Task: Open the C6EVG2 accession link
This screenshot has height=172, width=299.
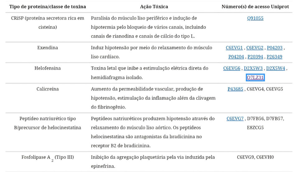Action: [x=255, y=48]
